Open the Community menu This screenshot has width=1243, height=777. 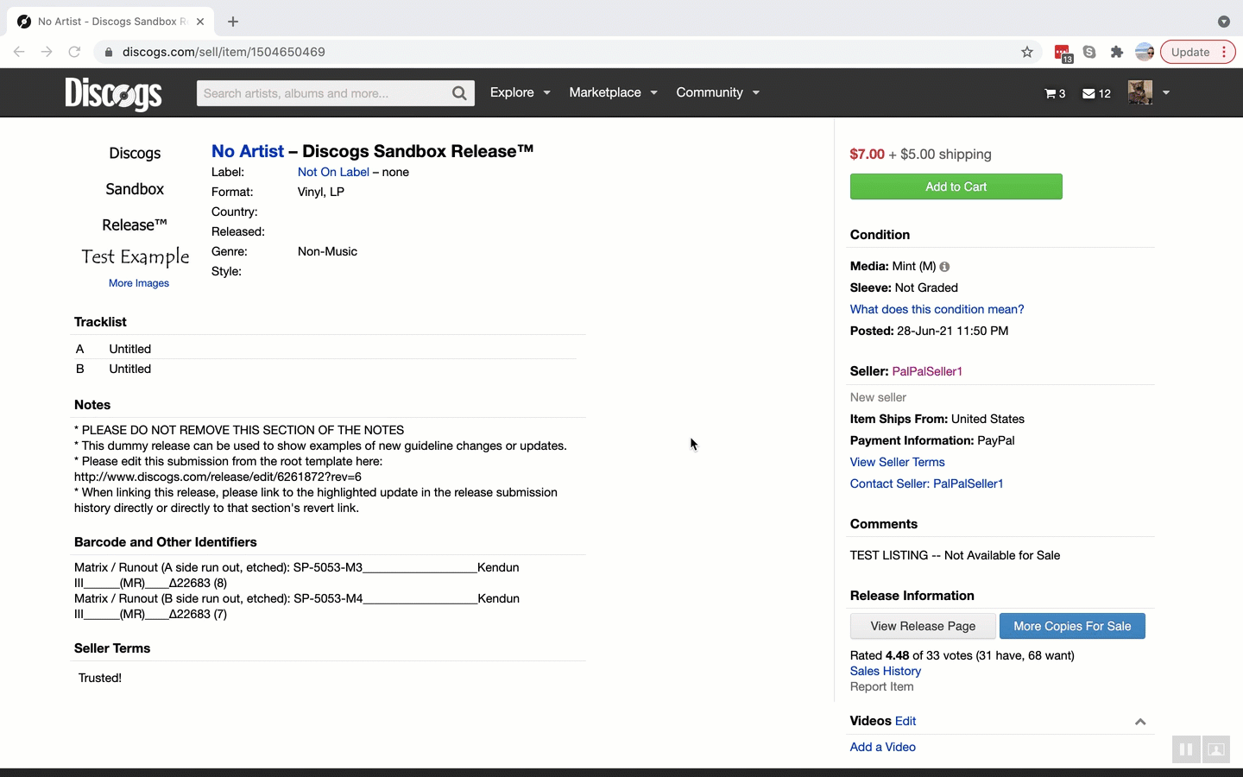(717, 92)
